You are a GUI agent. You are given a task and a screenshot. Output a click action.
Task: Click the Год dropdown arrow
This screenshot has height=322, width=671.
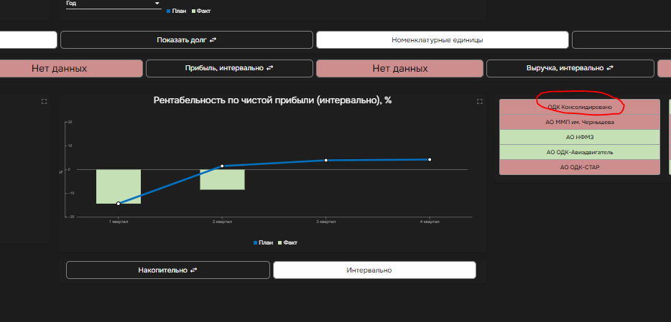coord(157,4)
